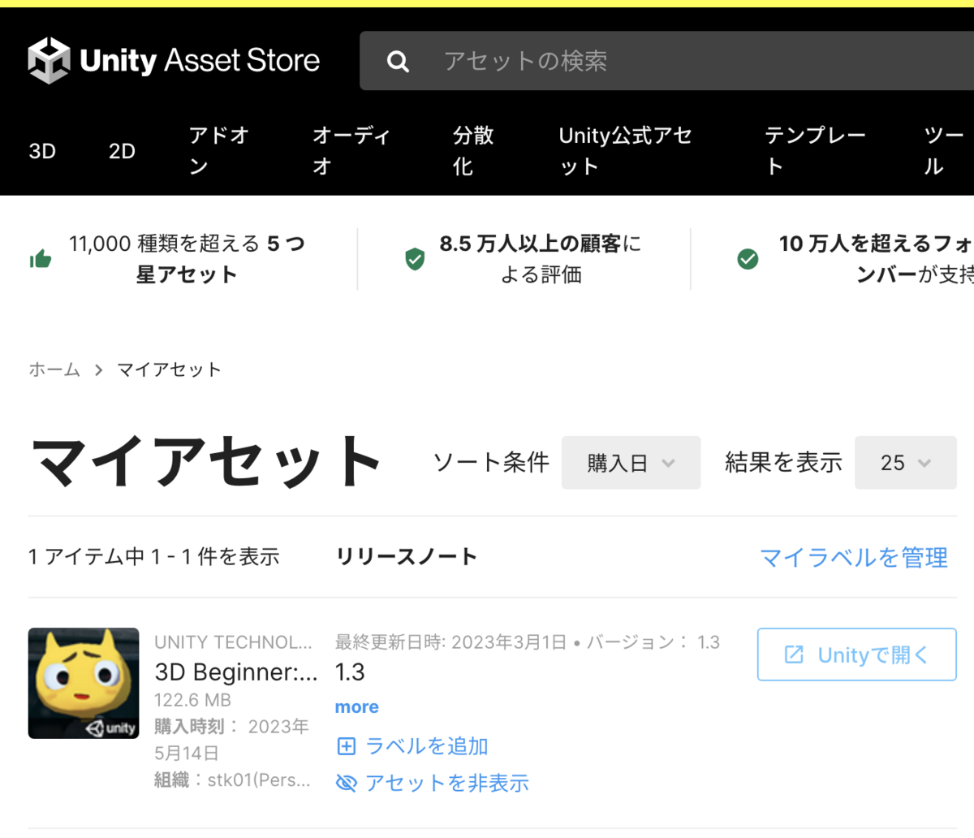The image size is (974, 838).
Task: Open the オーディオ category menu
Action: point(351,151)
